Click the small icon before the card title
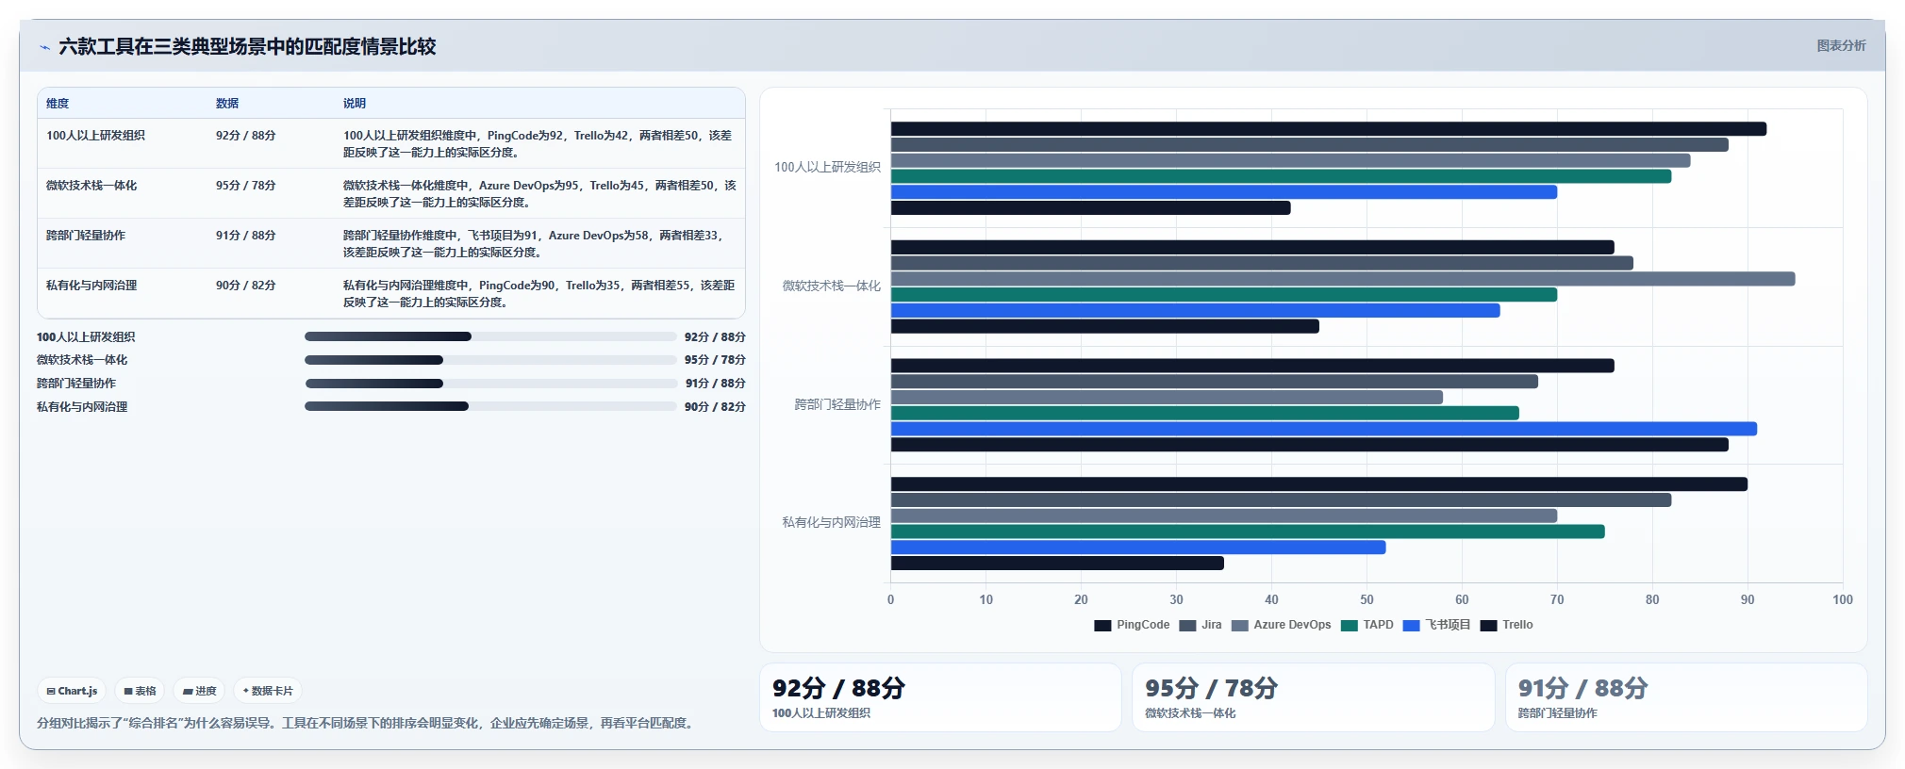The image size is (1905, 769). [x=44, y=47]
